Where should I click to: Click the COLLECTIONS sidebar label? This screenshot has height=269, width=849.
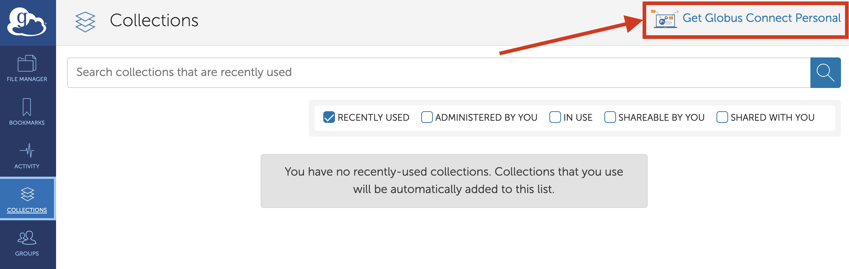(27, 210)
